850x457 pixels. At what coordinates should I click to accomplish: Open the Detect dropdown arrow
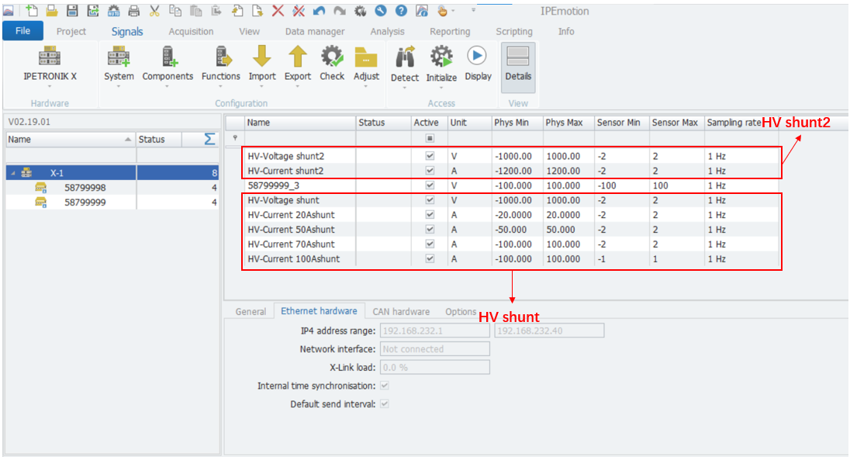click(x=404, y=88)
